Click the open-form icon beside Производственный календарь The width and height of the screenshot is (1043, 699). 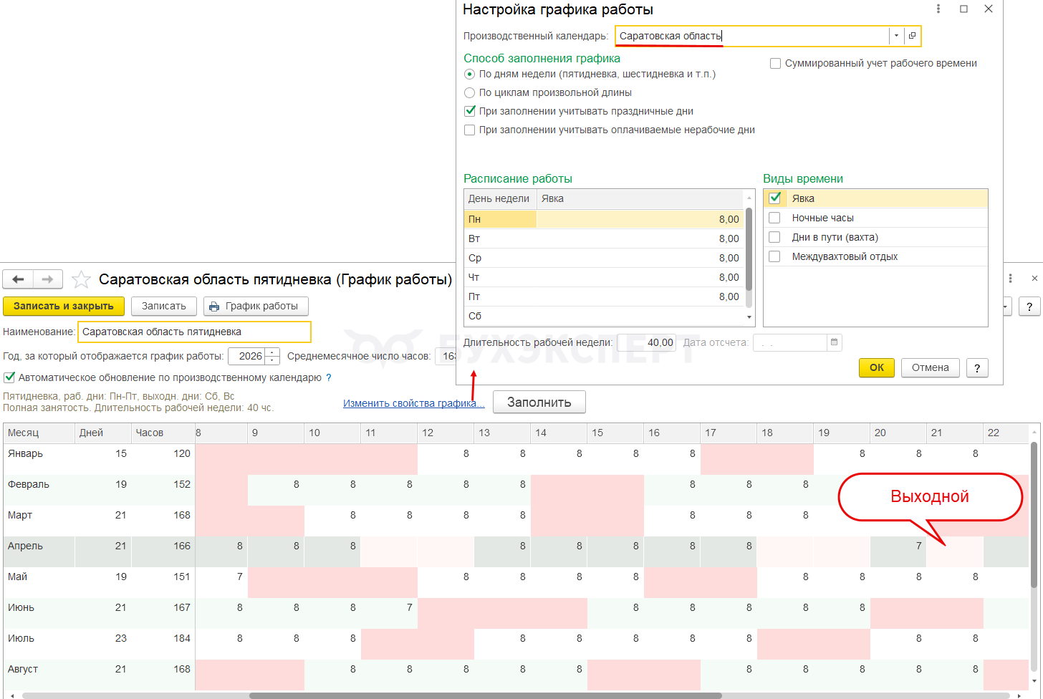[912, 36]
